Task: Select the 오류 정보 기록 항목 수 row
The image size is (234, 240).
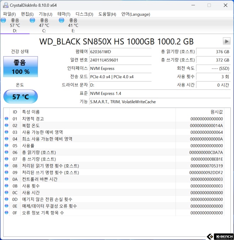Action: click(114, 213)
